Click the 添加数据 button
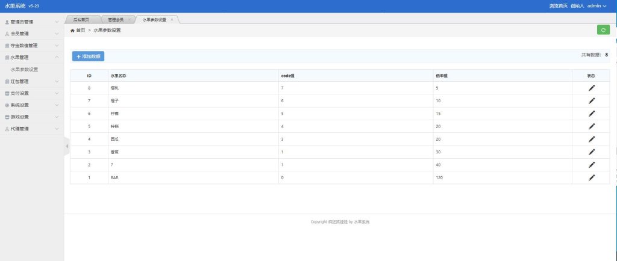This screenshot has height=261, width=617. tap(88, 56)
